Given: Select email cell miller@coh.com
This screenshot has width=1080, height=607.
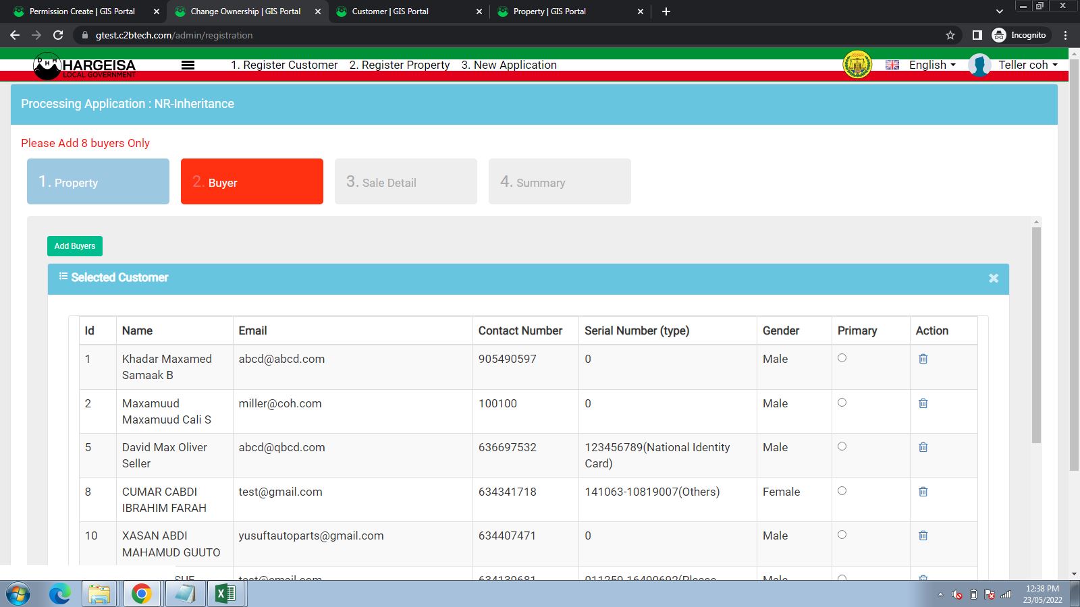Looking at the screenshot, I should click(x=280, y=403).
